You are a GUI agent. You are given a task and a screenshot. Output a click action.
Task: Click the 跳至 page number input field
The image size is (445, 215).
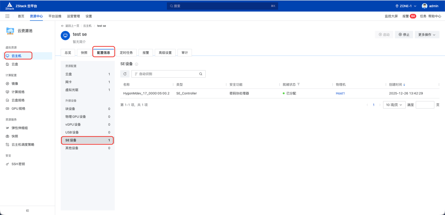[x=425, y=105]
